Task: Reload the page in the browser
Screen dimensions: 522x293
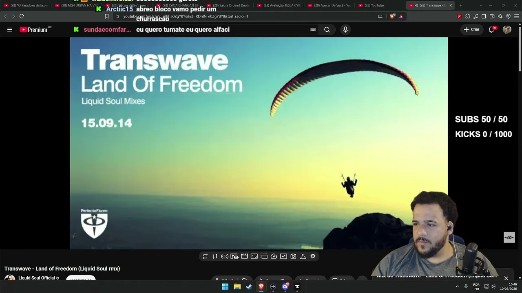Action: pos(22,16)
